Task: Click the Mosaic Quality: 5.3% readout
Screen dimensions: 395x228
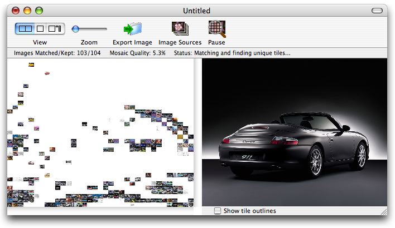Action: tap(138, 53)
